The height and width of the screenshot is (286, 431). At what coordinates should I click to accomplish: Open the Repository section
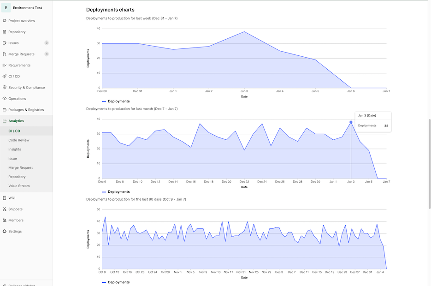pos(5,31)
